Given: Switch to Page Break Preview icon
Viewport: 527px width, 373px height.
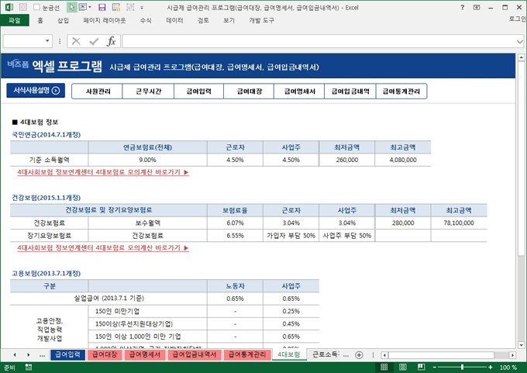Looking at the screenshot, I should (421, 367).
